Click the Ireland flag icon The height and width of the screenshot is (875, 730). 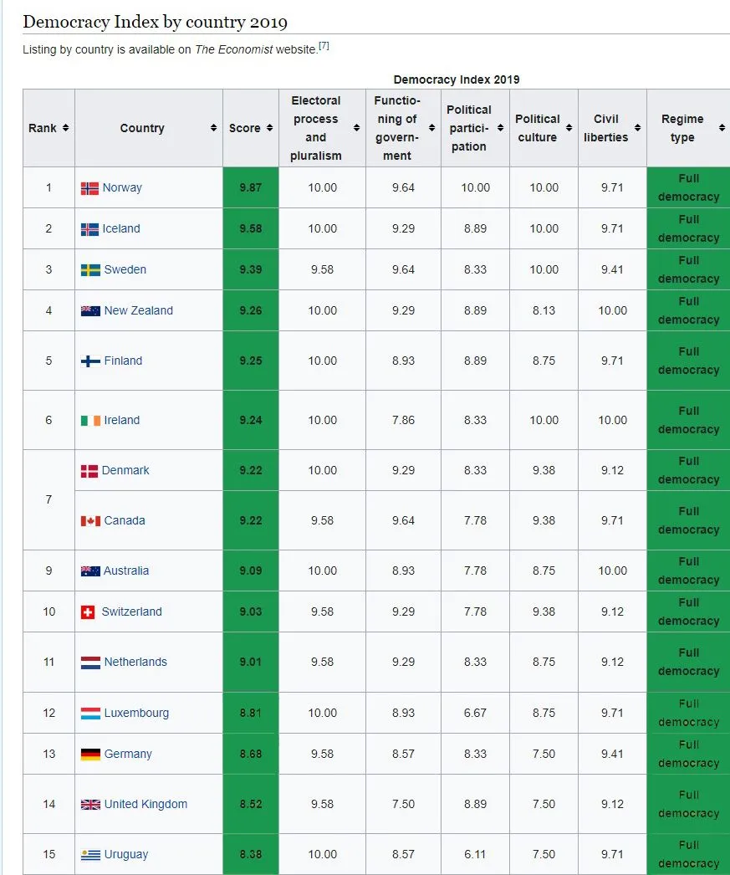click(90, 421)
